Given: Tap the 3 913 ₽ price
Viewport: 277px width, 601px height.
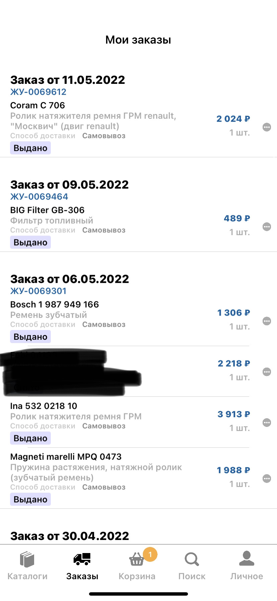Looking at the screenshot, I should click(234, 414).
